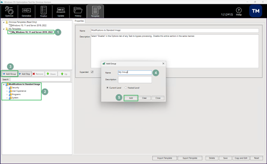The image size is (267, 164).
Task: Click the Search input field
Action: click(40, 79)
